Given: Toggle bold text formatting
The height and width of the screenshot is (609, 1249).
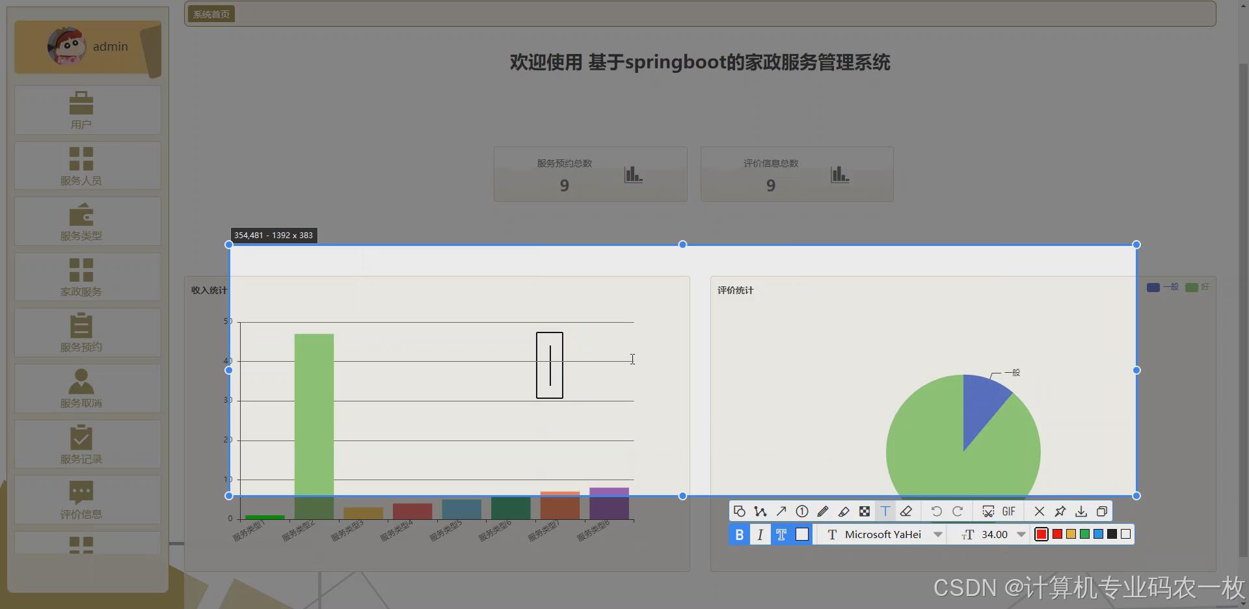Looking at the screenshot, I should (739, 534).
